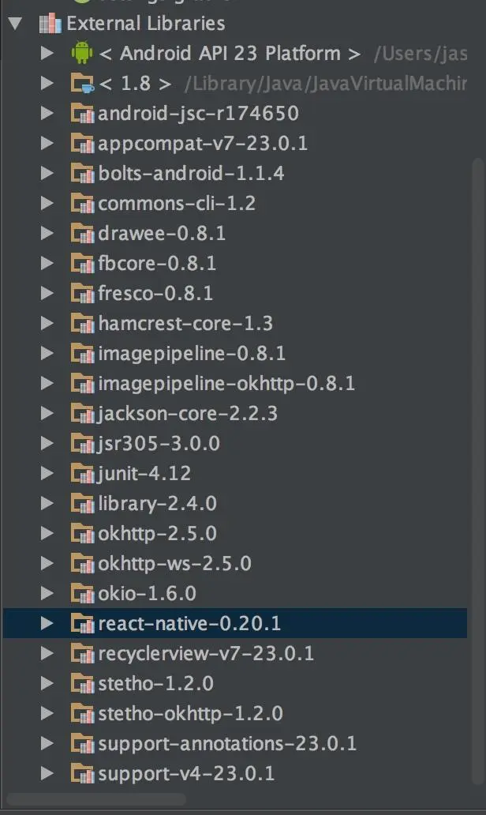Select recyclerview-v7-23.0.1 row text
This screenshot has width=486, height=815.
click(206, 654)
